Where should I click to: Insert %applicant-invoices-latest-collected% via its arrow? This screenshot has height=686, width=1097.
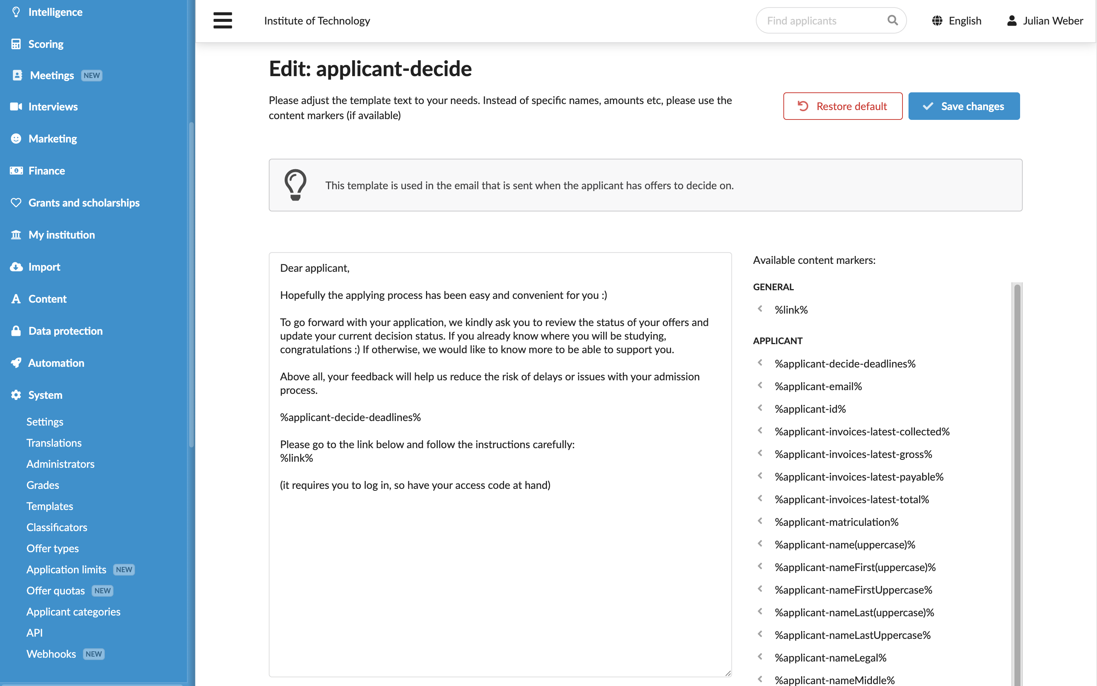tap(760, 430)
